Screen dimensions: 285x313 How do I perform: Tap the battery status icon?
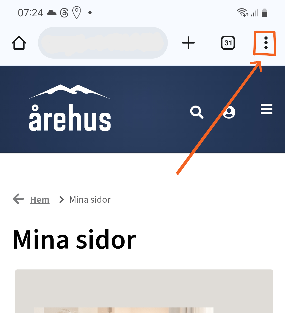tap(264, 13)
